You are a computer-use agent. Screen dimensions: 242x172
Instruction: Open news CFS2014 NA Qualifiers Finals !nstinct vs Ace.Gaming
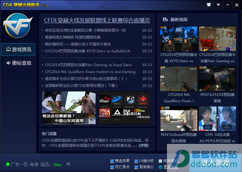point(90,72)
